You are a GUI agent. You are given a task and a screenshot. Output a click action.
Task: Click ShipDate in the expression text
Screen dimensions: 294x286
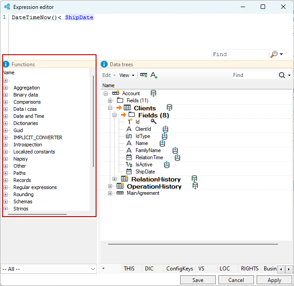click(79, 17)
